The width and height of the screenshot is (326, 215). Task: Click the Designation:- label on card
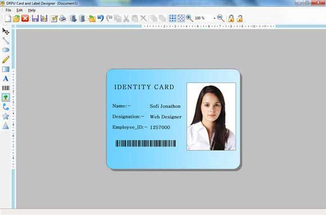(128, 117)
